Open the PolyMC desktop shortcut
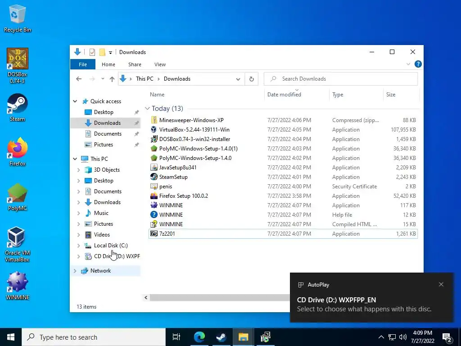 17,196
